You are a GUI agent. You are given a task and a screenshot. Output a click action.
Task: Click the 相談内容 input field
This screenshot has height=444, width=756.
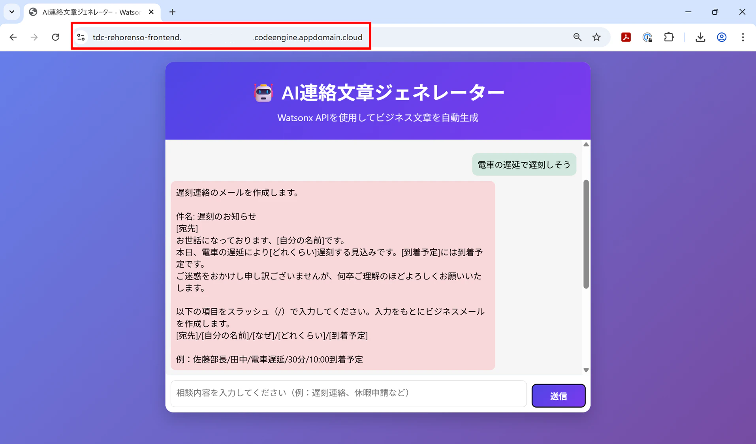pyautogui.click(x=349, y=393)
